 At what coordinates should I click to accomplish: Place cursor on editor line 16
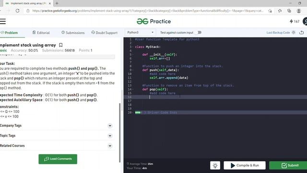pos(215,97)
